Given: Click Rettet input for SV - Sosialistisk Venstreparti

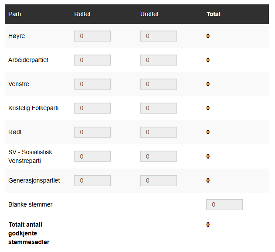Looking at the screenshot, I should (x=92, y=156).
